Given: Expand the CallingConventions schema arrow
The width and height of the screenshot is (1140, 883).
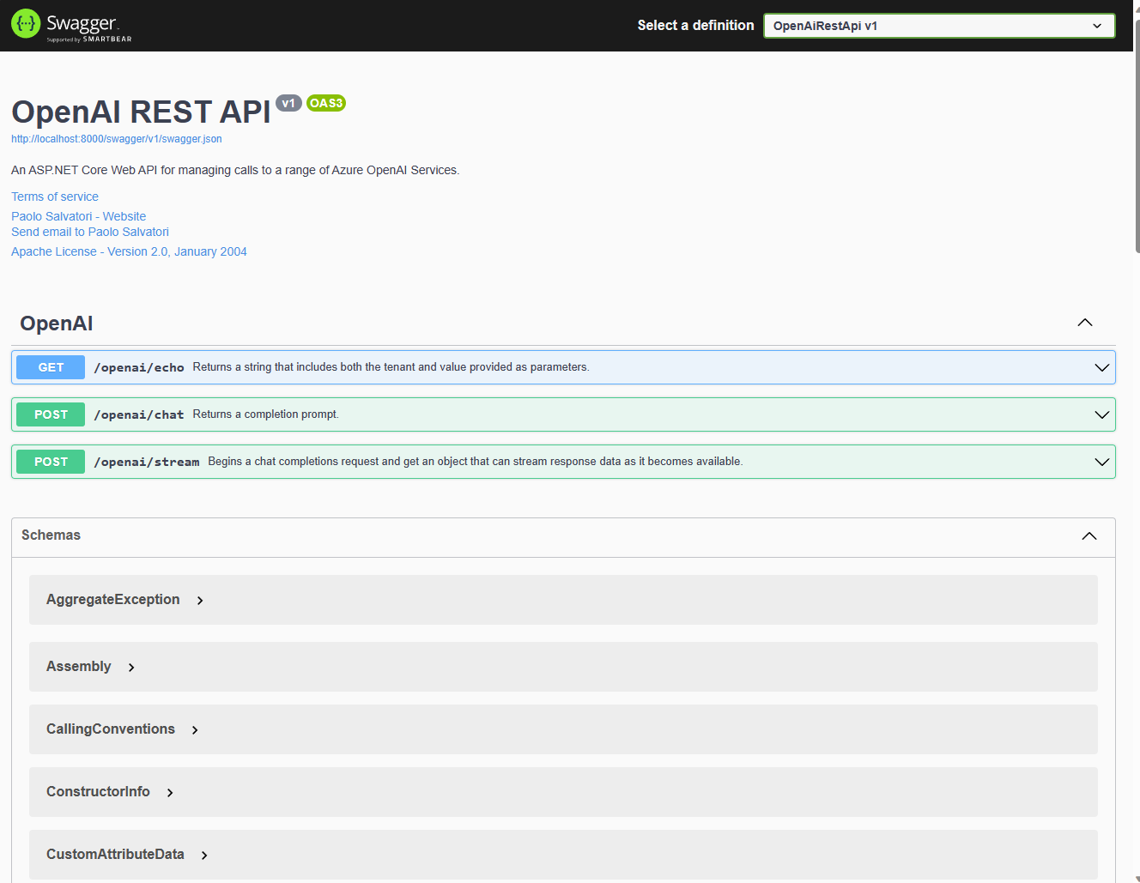Looking at the screenshot, I should (x=195, y=730).
